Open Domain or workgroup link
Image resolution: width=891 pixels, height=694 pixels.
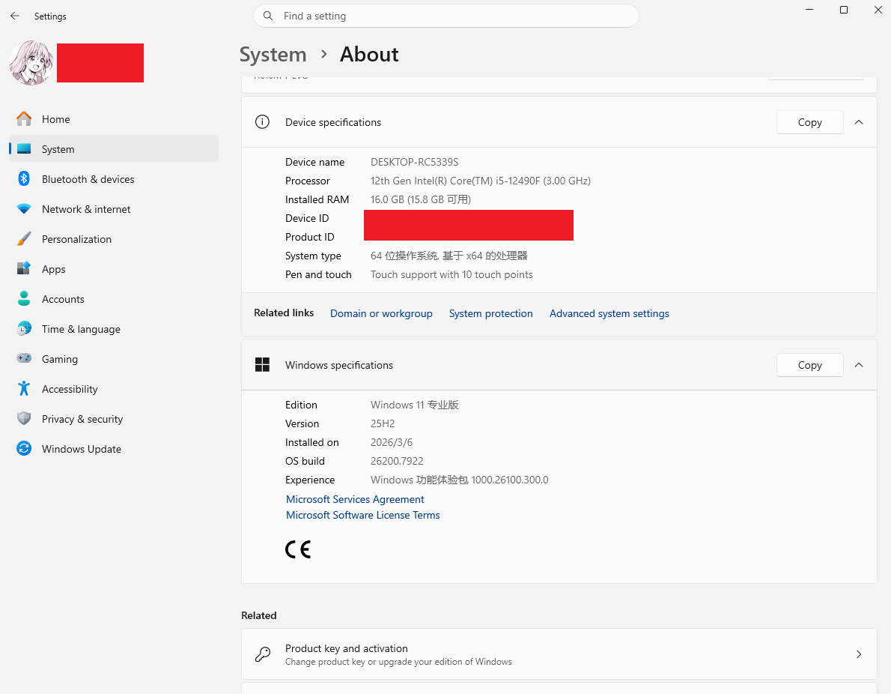coord(381,313)
